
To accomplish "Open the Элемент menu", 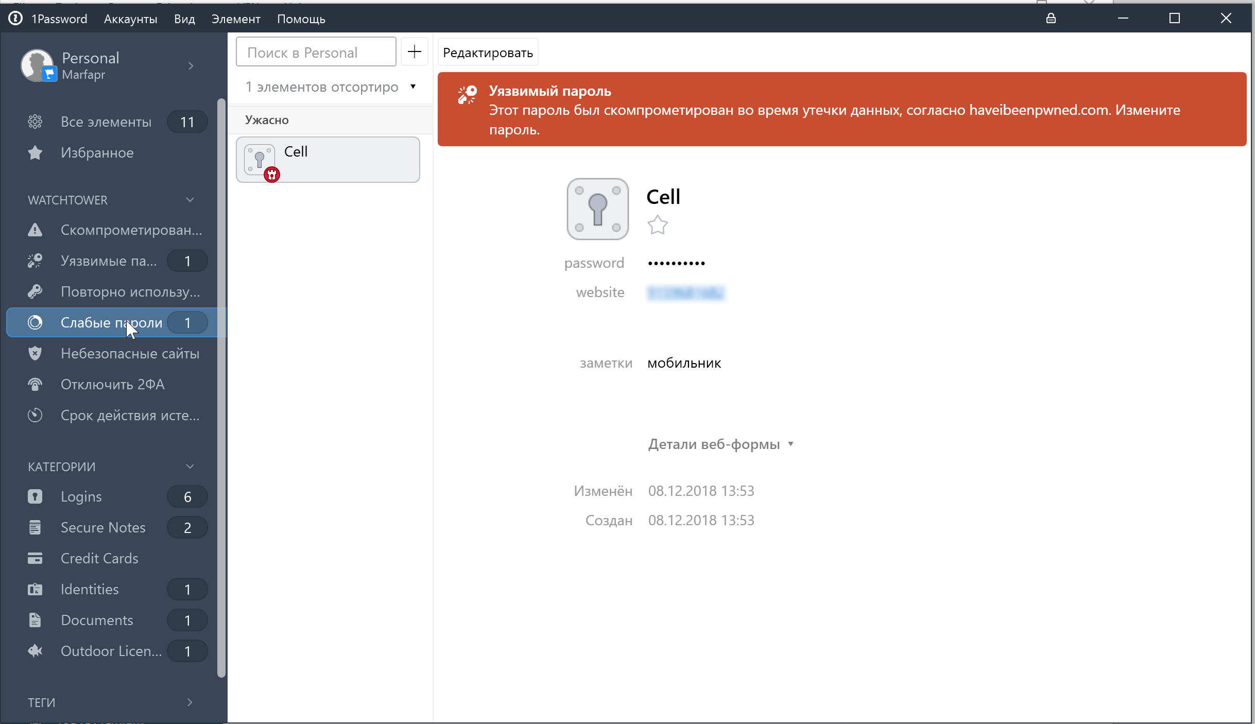I will pos(235,19).
